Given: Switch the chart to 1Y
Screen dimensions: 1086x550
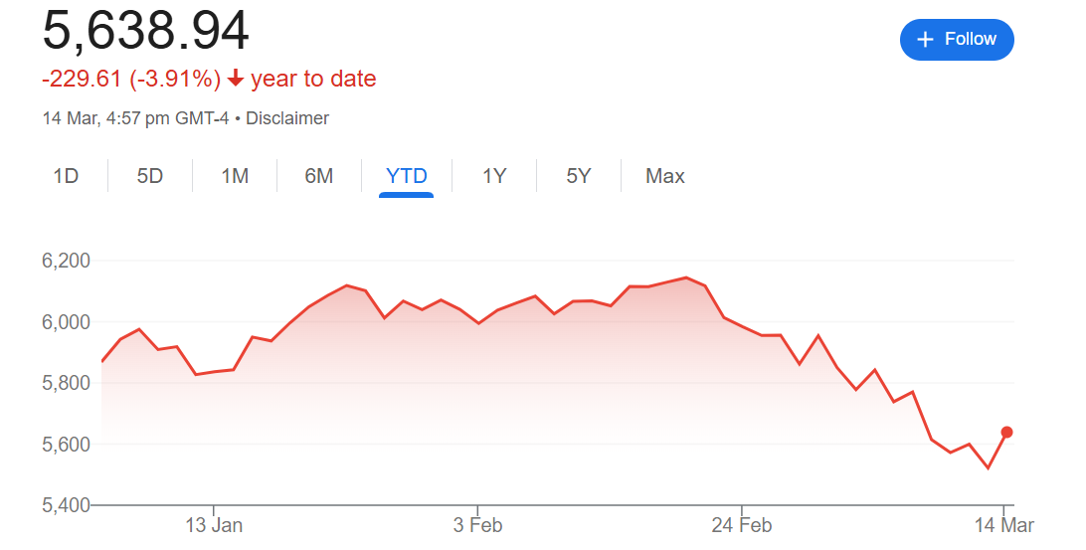Looking at the screenshot, I should coord(494,177).
